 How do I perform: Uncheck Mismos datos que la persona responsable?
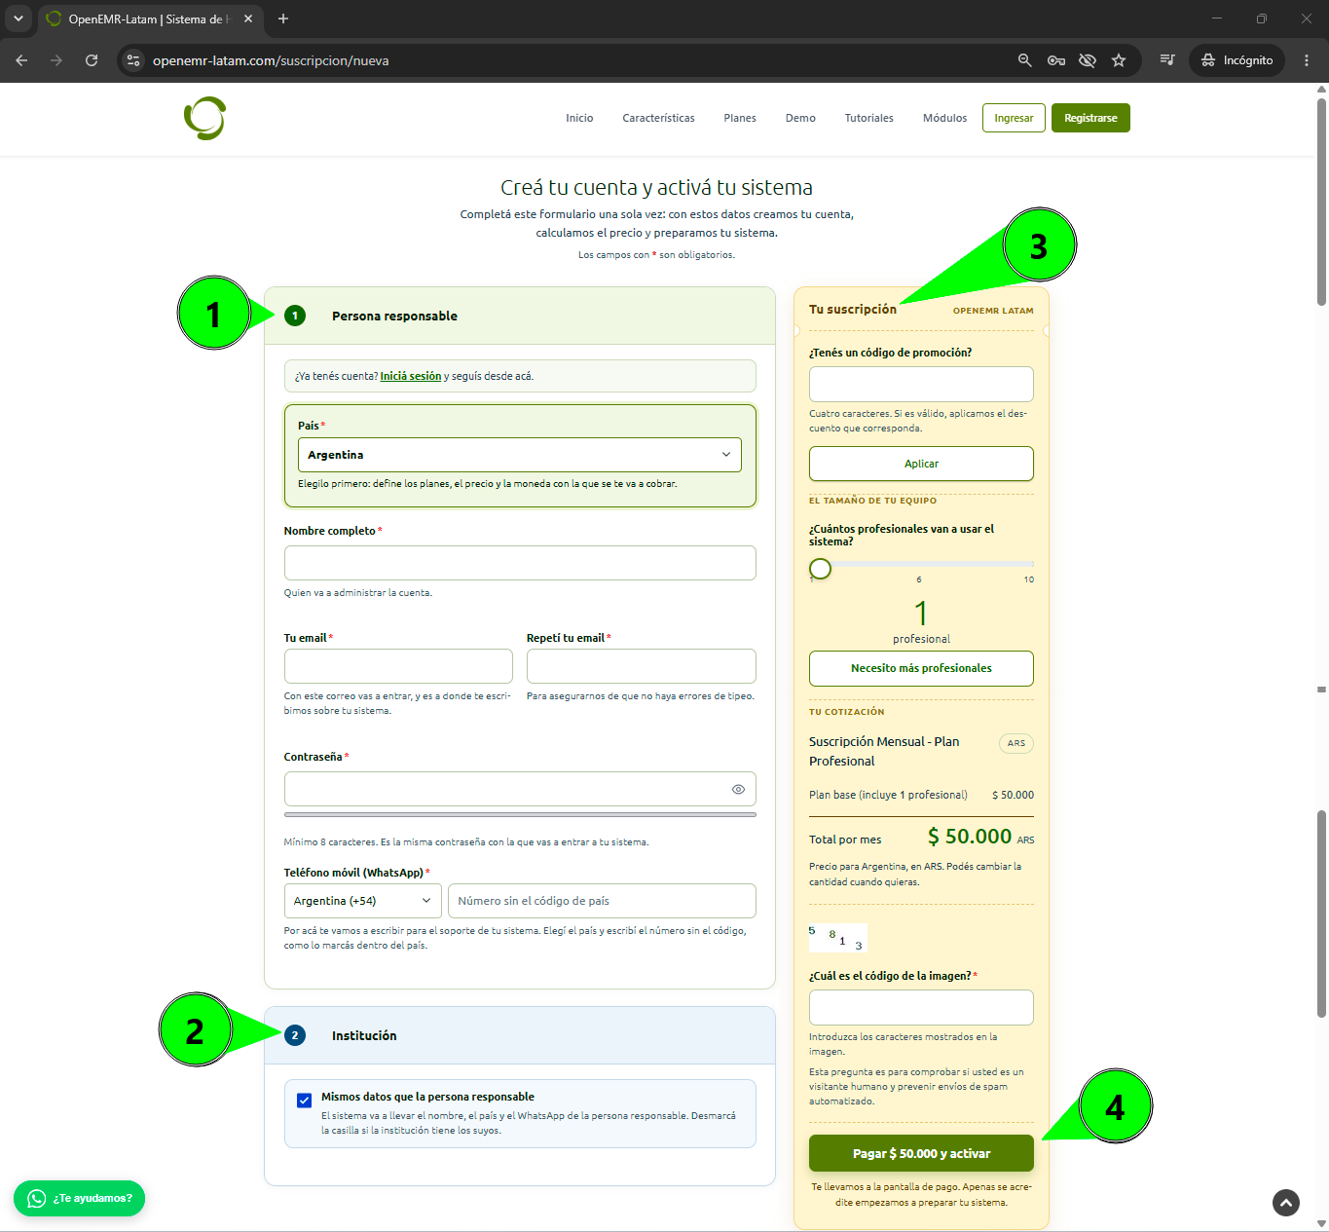[305, 1100]
